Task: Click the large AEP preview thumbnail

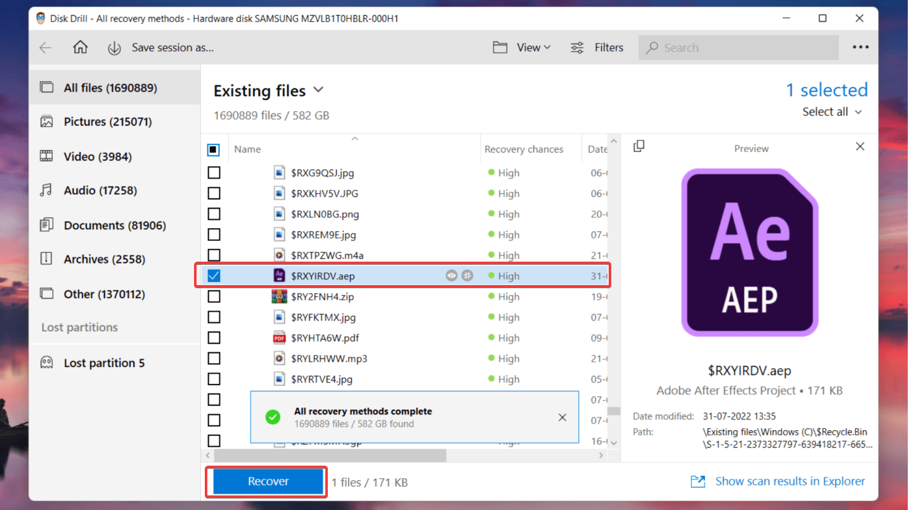Action: coord(749,252)
